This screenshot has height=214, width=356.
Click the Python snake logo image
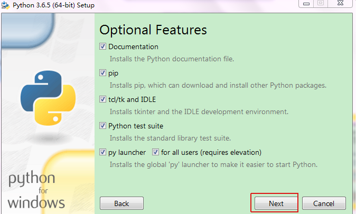point(48,98)
